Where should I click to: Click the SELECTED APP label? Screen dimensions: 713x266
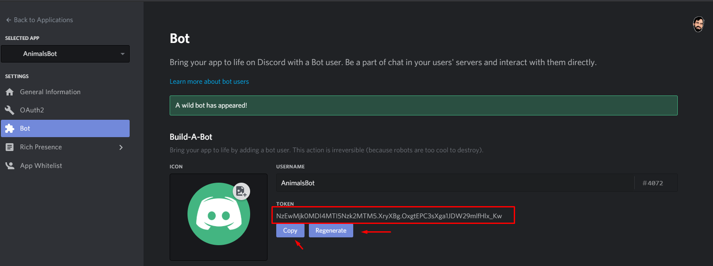pyautogui.click(x=22, y=38)
